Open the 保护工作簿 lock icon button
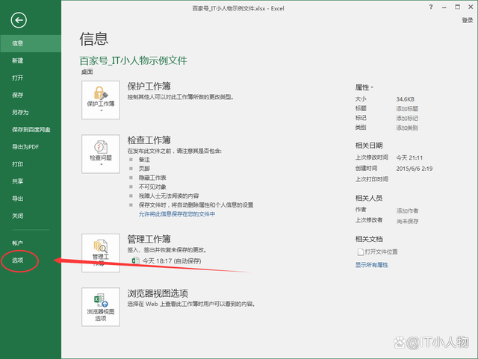Screen dimensions: 478x359 tap(101, 100)
